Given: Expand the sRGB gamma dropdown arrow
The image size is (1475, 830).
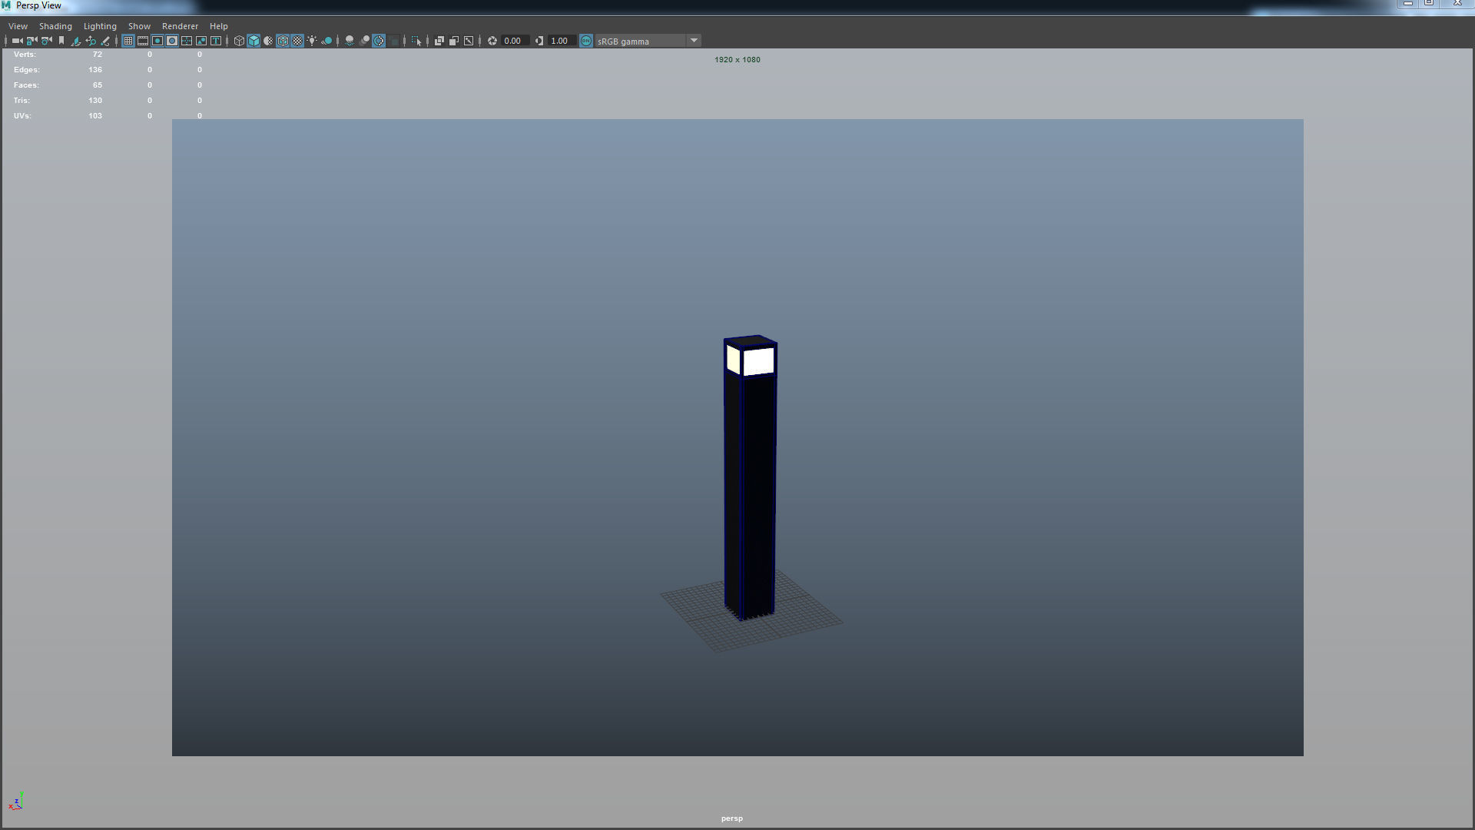Looking at the screenshot, I should coord(694,41).
